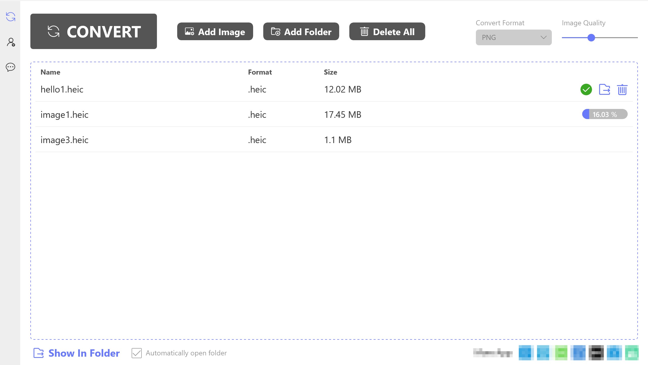
Task: Remove hello1.heic using its trash icon
Action: pyautogui.click(x=622, y=89)
